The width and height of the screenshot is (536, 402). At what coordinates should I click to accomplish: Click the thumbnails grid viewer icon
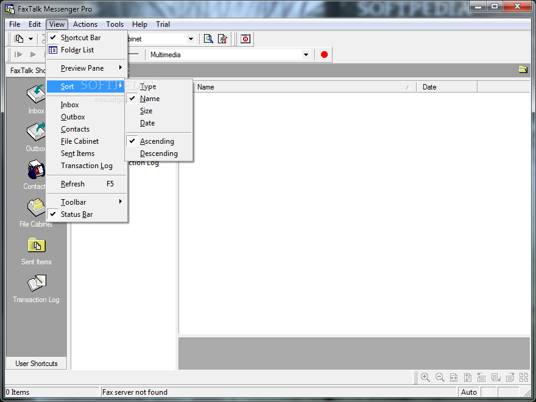pyautogui.click(x=524, y=378)
